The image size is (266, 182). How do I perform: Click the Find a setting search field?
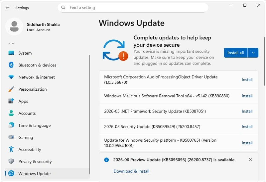click(133, 8)
